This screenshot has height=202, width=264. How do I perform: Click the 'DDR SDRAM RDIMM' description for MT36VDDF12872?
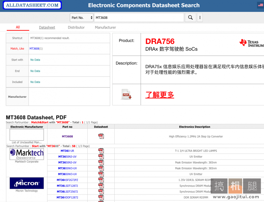pos(196,197)
